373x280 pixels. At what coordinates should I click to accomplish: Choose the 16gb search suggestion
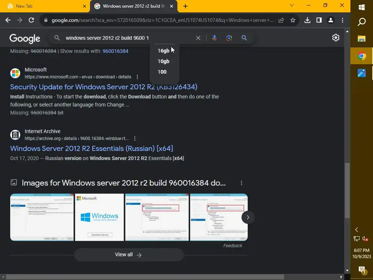[164, 51]
